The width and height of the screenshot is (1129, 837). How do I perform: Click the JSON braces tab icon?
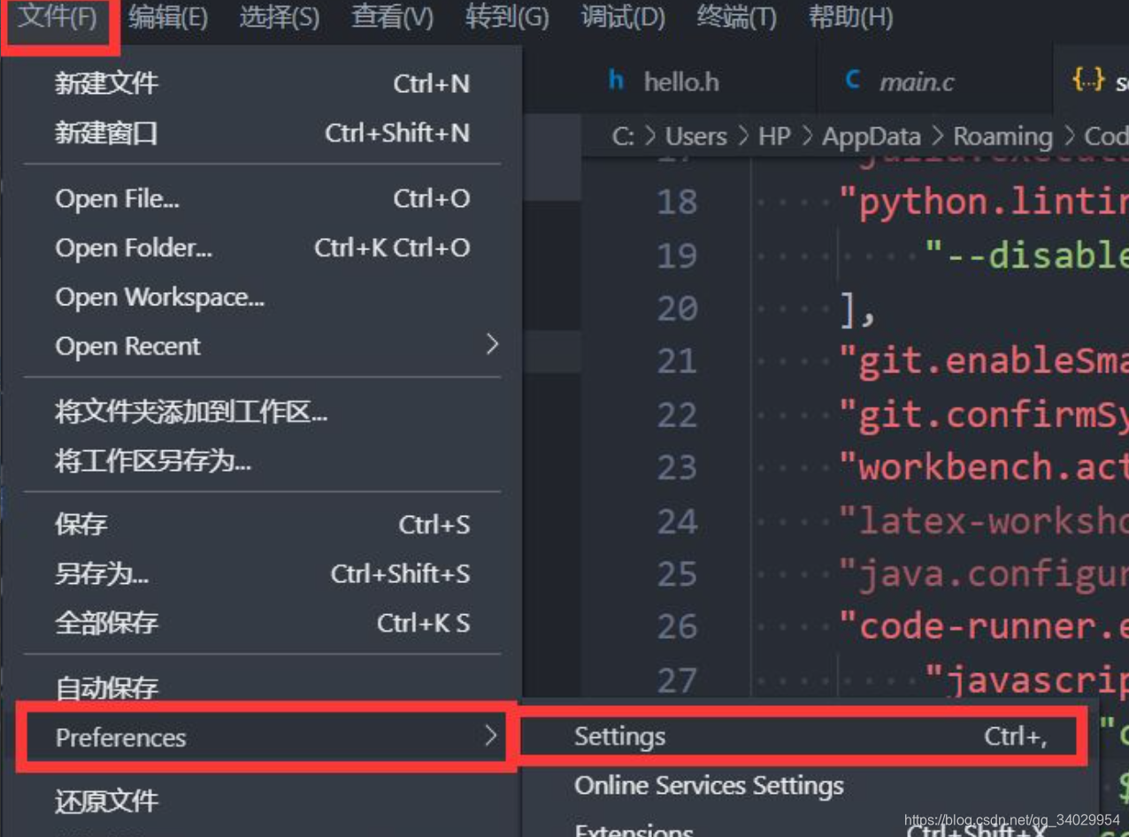(x=1088, y=81)
